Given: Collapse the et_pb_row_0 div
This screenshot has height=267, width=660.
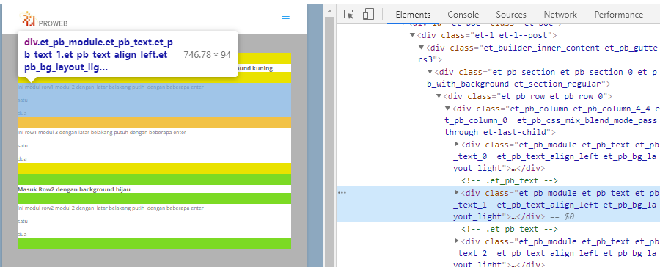Looking at the screenshot, I should click(x=439, y=96).
